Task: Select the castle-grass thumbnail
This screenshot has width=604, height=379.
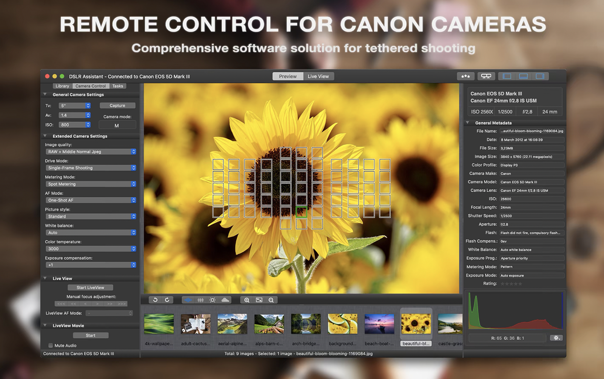Action: pyautogui.click(x=450, y=324)
